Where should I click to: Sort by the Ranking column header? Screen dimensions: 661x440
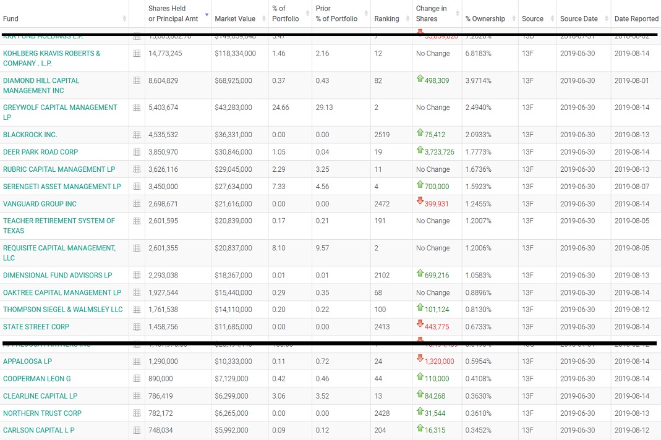pos(386,19)
